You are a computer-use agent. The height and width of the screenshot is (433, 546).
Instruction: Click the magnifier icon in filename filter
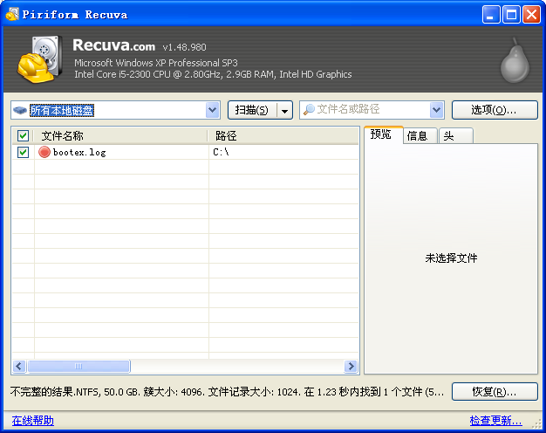(309, 110)
